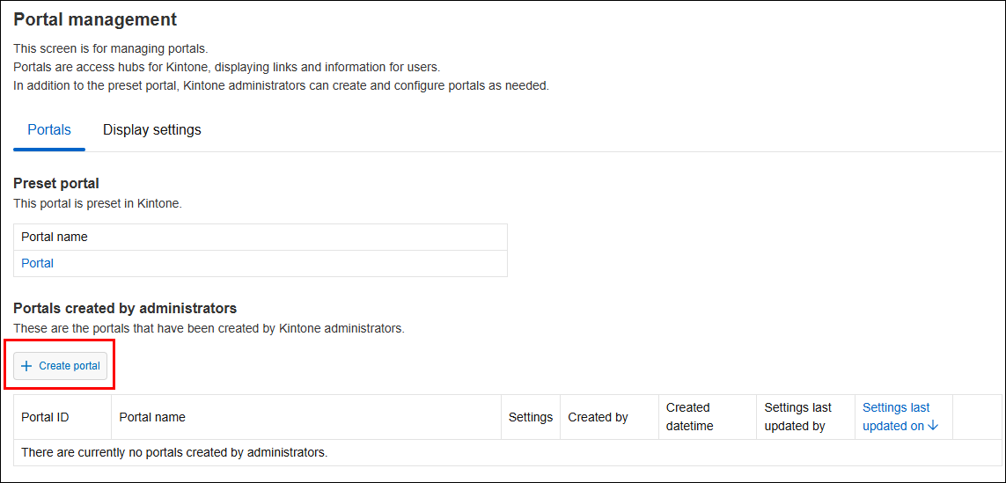The height and width of the screenshot is (483, 1006).
Task: Click Portal name header in administrators table
Action: coord(152,417)
